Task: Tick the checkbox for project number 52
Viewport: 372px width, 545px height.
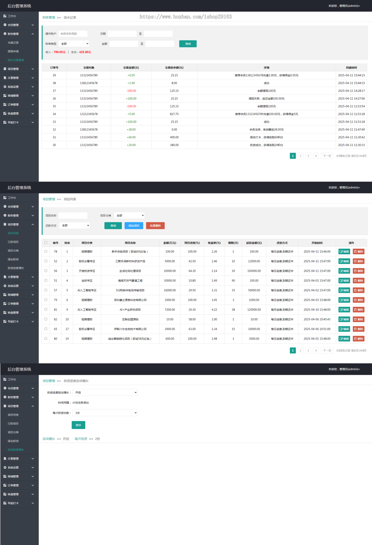Action: pos(46,261)
